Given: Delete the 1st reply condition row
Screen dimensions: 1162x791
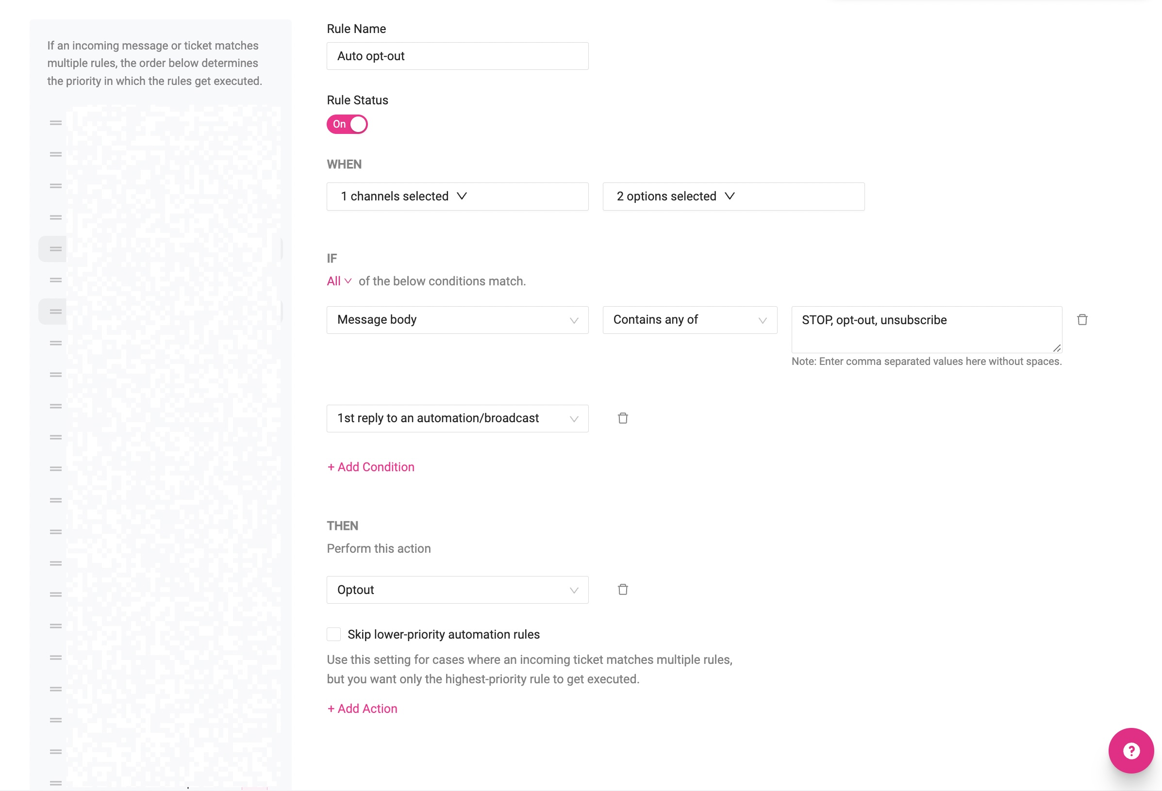Looking at the screenshot, I should (622, 418).
